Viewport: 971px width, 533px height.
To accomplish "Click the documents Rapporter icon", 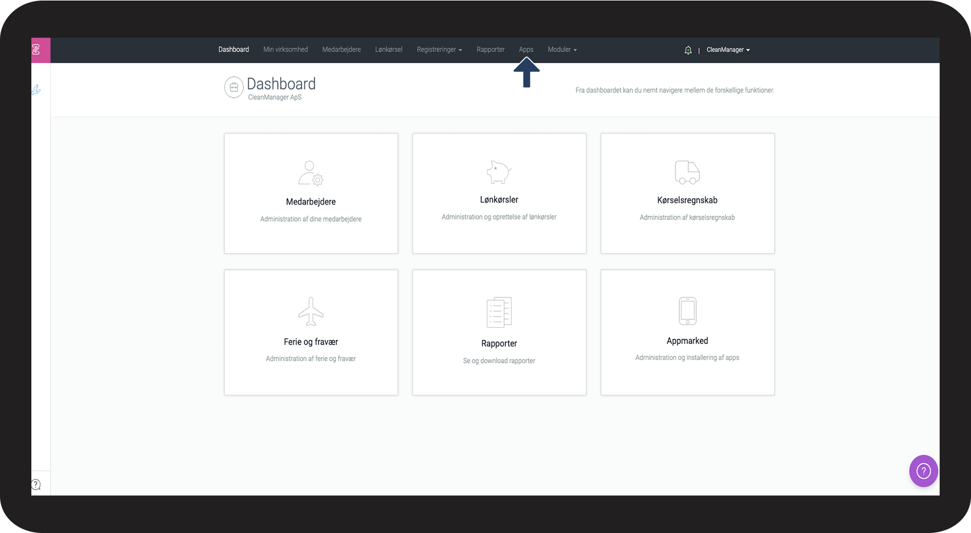I will tap(499, 312).
